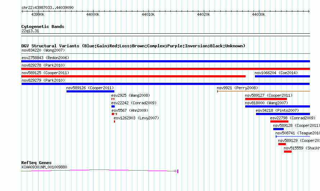Click the tiny red esv1262903 glyph
Viewport: 320px width, 191px height.
(x=114, y=121)
